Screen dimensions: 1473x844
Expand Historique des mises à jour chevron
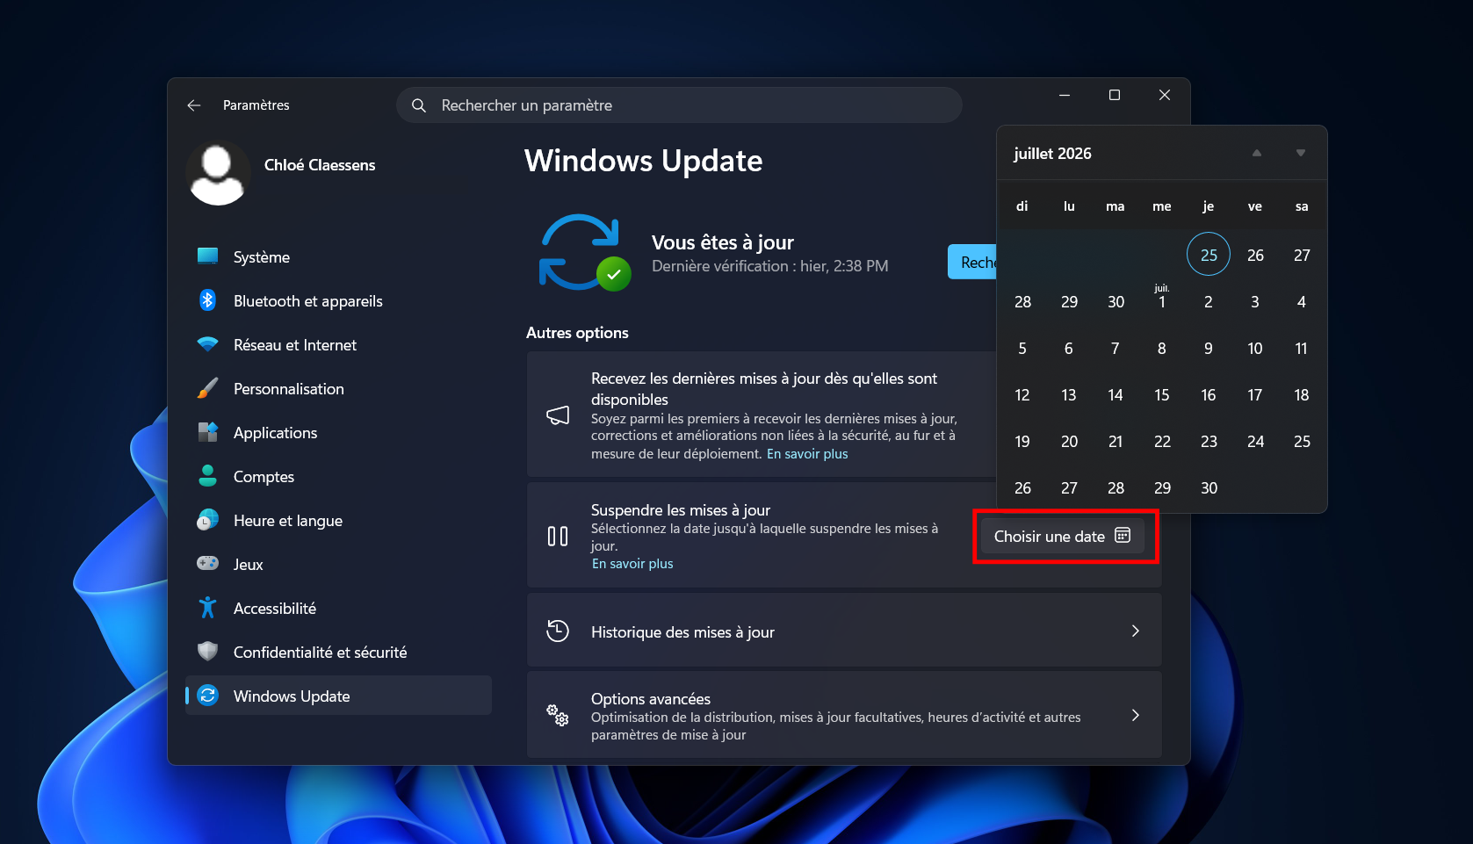tap(1136, 631)
